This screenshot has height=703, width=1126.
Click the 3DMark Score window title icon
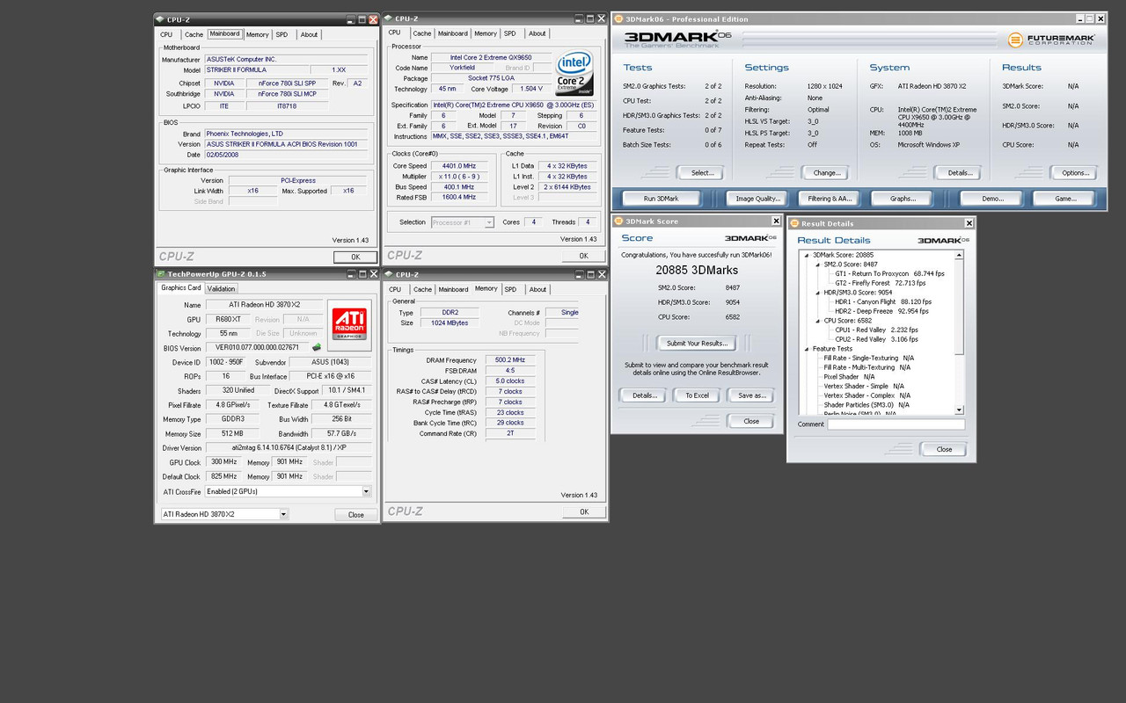click(618, 221)
